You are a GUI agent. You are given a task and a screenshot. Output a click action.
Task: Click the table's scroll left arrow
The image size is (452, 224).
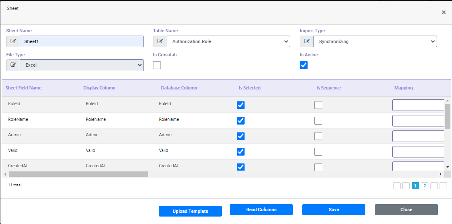pyautogui.click(x=5, y=174)
